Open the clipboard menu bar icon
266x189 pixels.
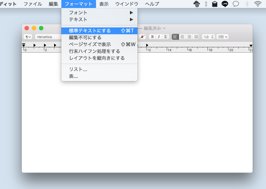(x=215, y=4)
